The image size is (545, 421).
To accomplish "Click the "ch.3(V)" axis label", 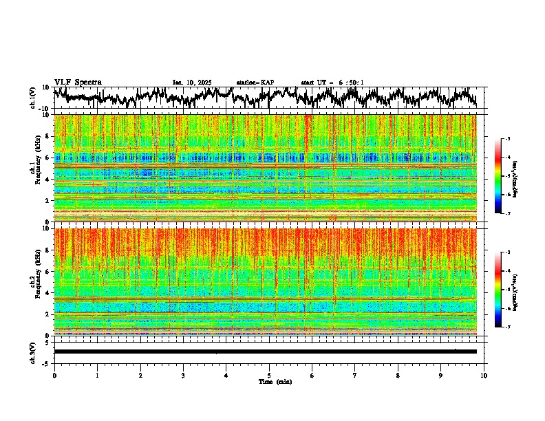I will (33, 353).
